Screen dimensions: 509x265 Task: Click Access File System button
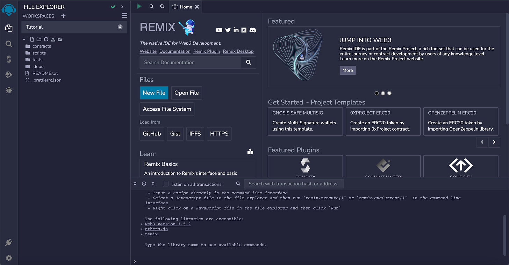coord(167,109)
